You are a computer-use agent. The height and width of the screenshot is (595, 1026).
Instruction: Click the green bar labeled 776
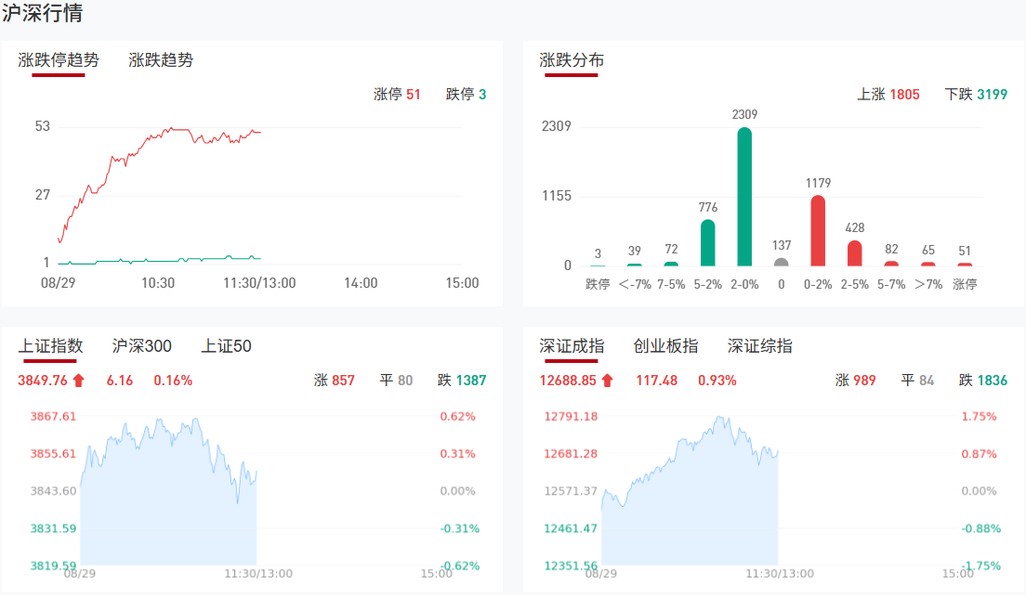[708, 242]
